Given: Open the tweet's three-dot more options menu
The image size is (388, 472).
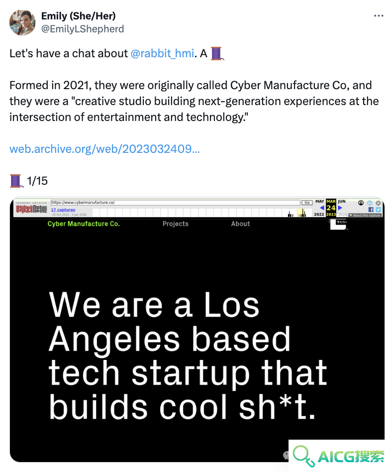Looking at the screenshot, I should [379, 15].
